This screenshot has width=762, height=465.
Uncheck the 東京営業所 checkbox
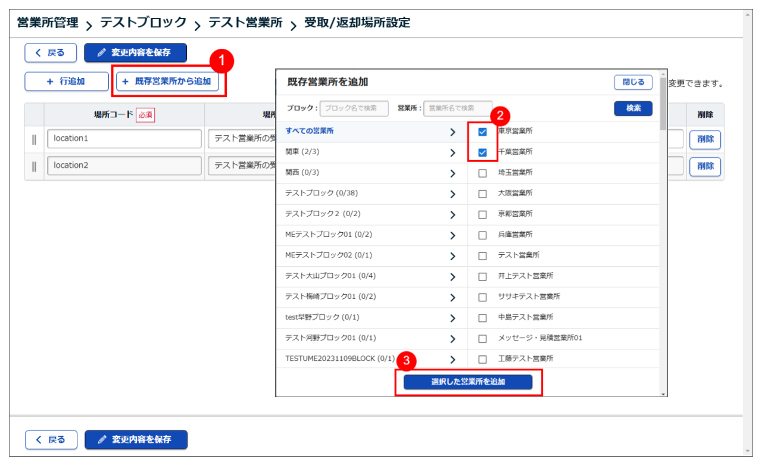[x=483, y=132]
